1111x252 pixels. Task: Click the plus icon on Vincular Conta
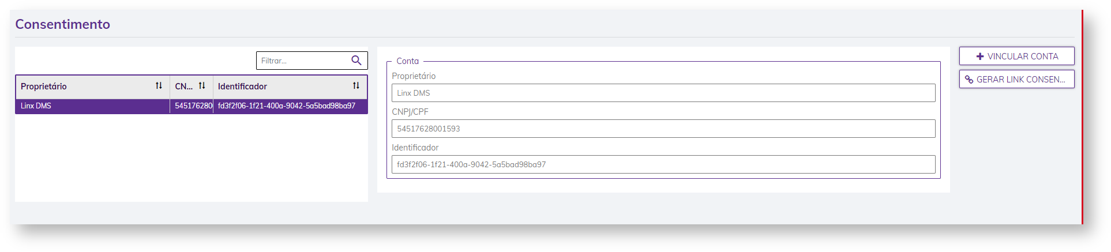click(979, 57)
